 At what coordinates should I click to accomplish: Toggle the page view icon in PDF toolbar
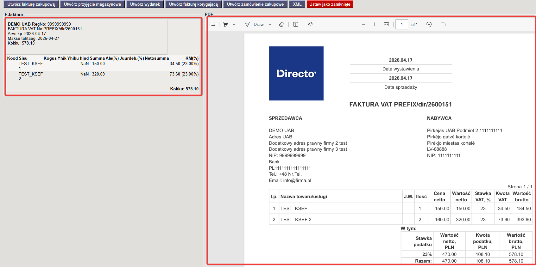[x=443, y=24]
